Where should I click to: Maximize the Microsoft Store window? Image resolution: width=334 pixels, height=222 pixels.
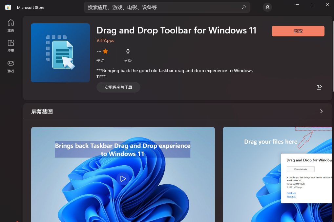pyautogui.click(x=312, y=5)
